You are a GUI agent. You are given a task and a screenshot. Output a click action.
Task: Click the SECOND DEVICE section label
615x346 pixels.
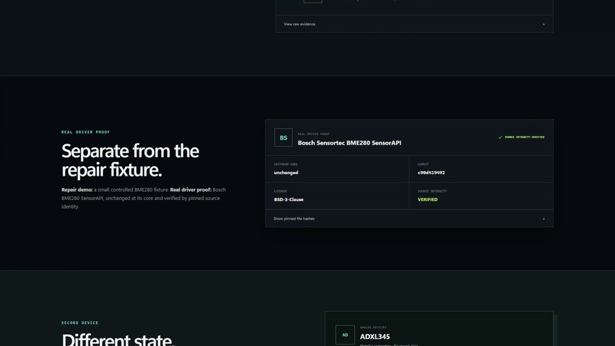tap(80, 323)
